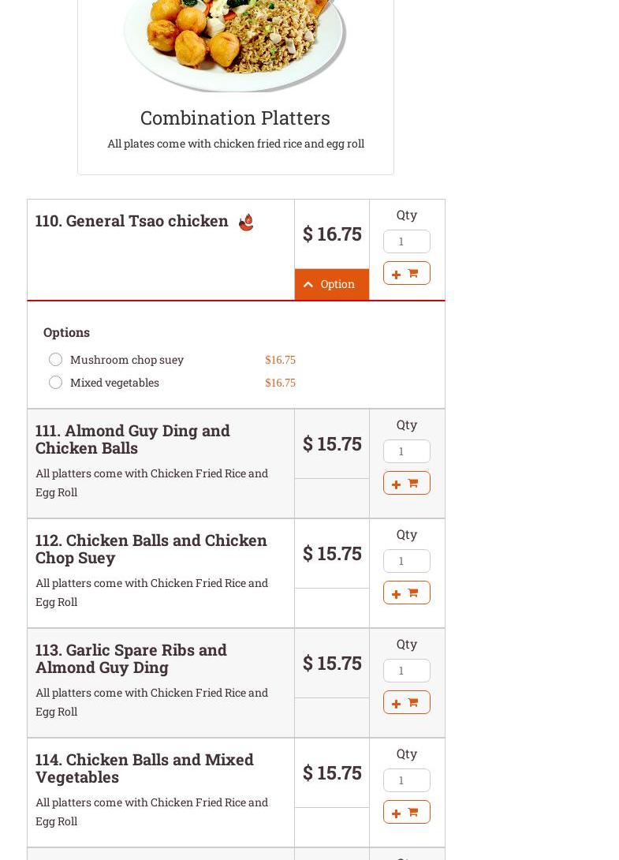Add General Tsao chicken to cart
The height and width of the screenshot is (860, 619).
(406, 273)
